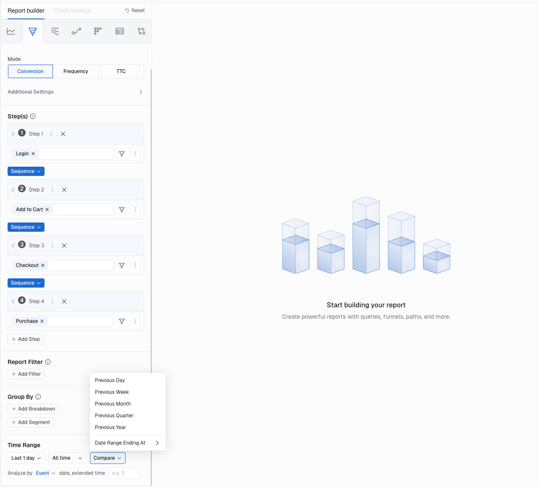
Task: Toggle the Compare dropdown
Action: (x=108, y=458)
